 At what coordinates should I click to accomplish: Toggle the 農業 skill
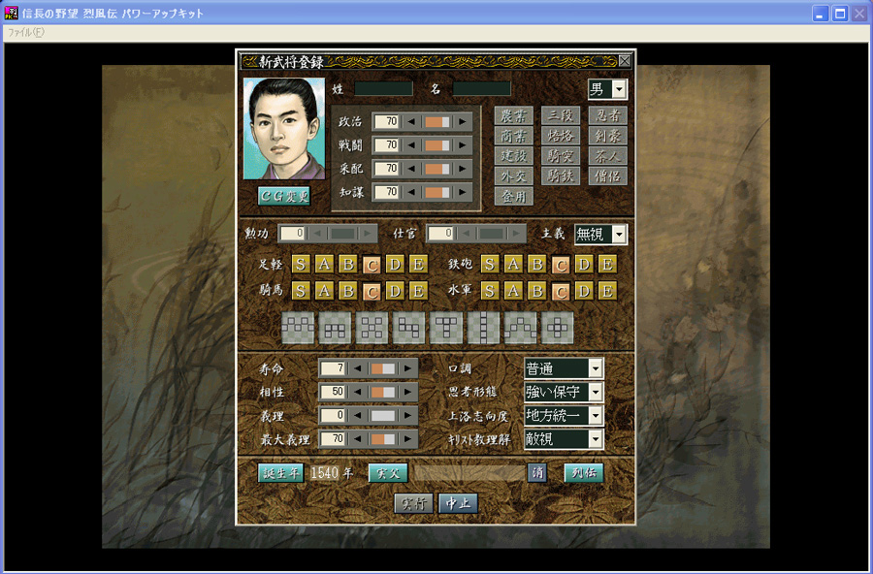pyautogui.click(x=513, y=115)
